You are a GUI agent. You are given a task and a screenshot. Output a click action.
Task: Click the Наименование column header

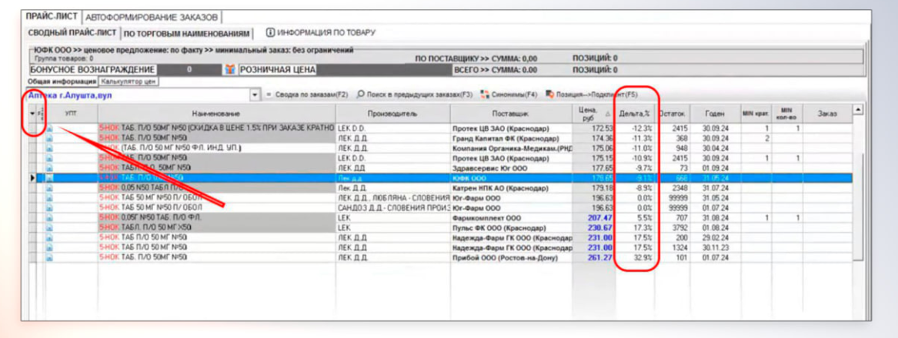pyautogui.click(x=216, y=113)
